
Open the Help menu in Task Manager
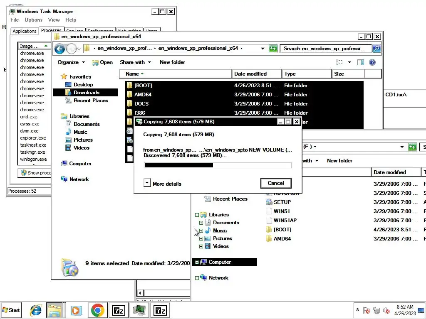pos(71,20)
